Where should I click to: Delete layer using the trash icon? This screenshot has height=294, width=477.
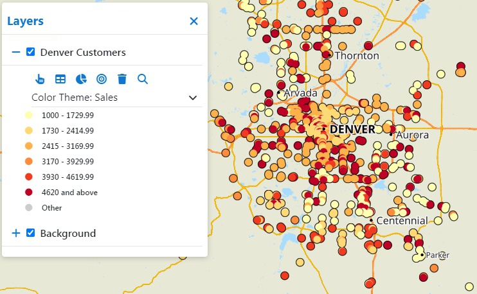[122, 79]
